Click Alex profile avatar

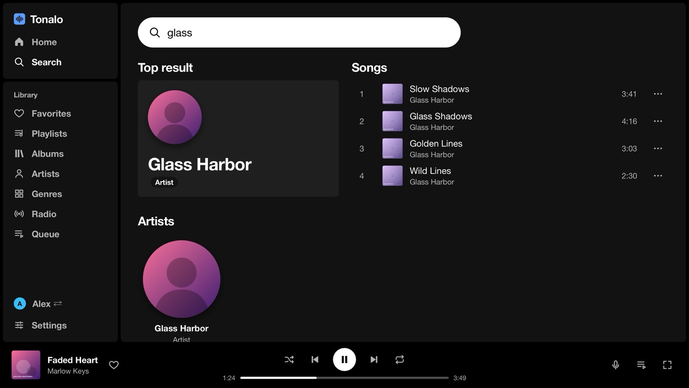pyautogui.click(x=20, y=304)
